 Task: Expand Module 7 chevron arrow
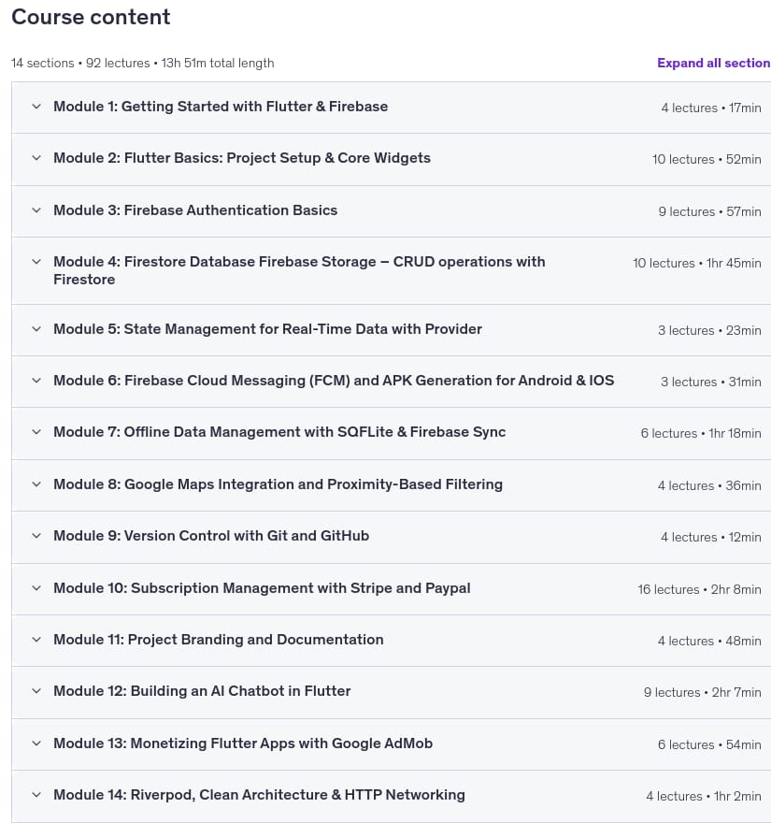36,432
